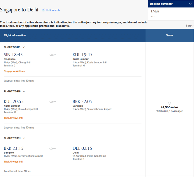Click the KUL 19:45 arrival time
Screen dimensions: 194x177
[x=83, y=55]
